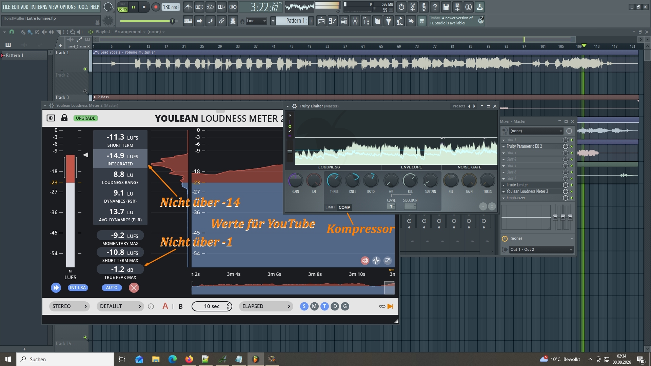Screen dimensions: 651x366
Task: Open the FILE menu
Action: coord(6,7)
